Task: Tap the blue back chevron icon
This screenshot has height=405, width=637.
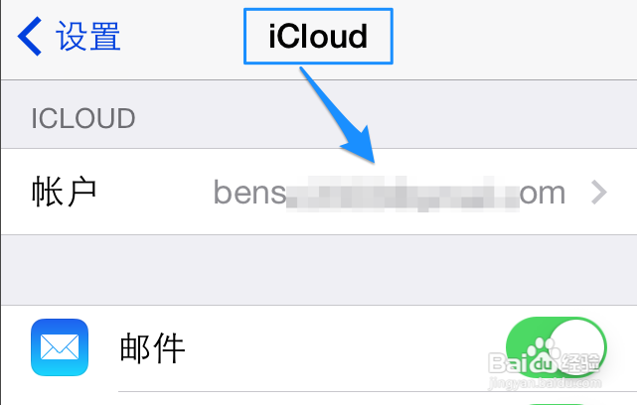Action: pos(30,36)
